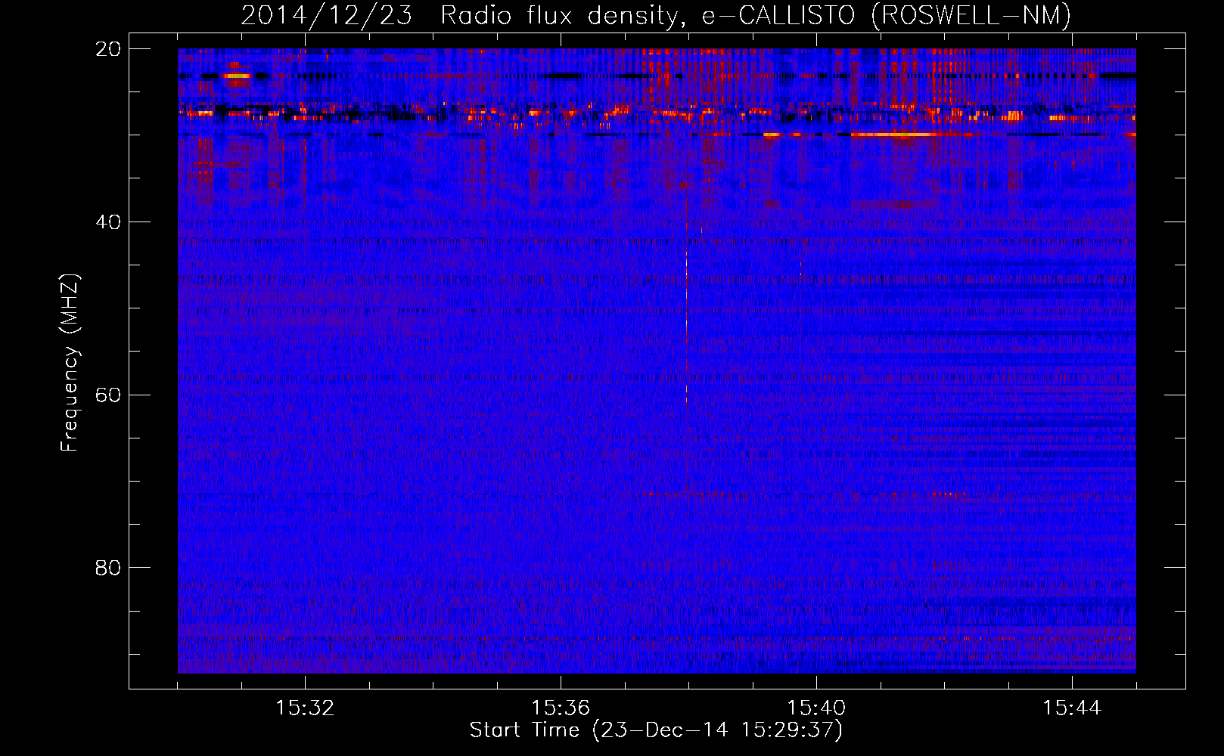This screenshot has width=1224, height=756.
Task: Click the plot title '2014/12/23 Radio flux density'
Action: (x=655, y=15)
